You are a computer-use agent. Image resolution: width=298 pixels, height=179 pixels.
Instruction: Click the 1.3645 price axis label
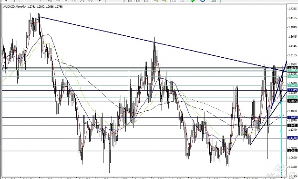292,37
